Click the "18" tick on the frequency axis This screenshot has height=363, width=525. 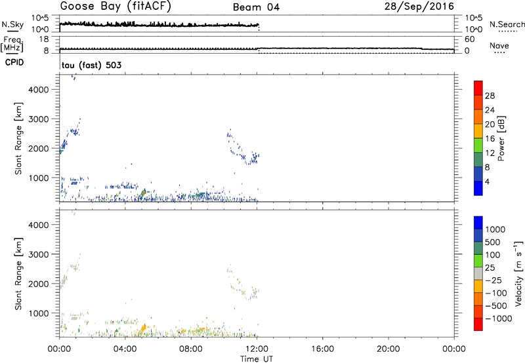point(43,39)
